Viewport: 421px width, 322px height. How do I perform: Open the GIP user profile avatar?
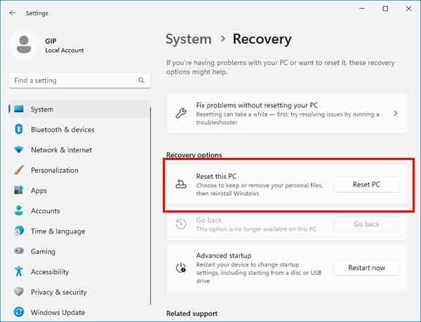point(24,44)
